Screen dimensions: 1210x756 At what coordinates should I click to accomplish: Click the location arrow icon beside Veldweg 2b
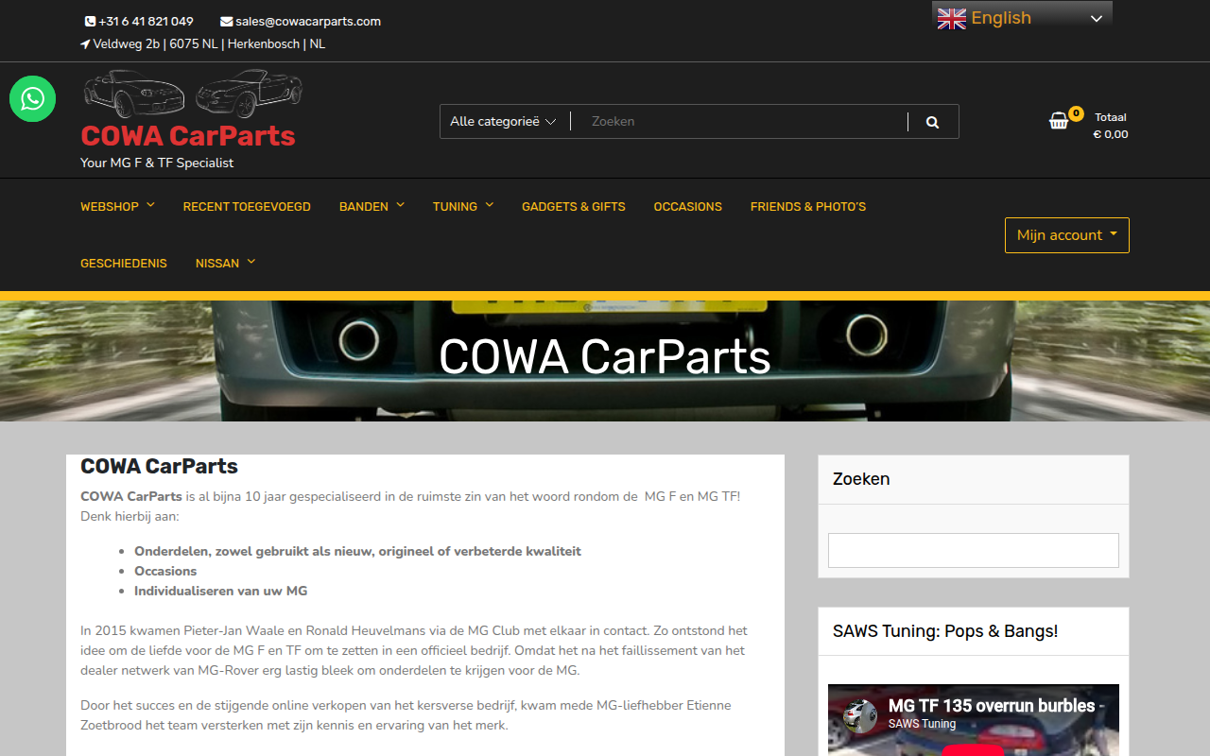85,43
